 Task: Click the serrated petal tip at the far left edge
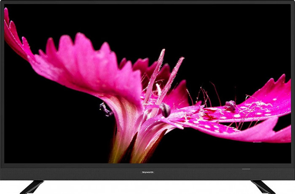[8, 25]
